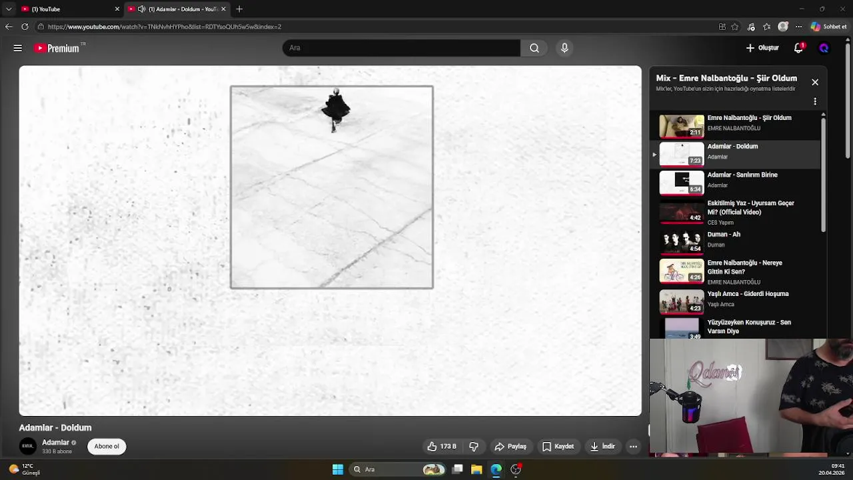Click the Edge icon on taskbar
Screen dimensions: 853x480
click(x=496, y=469)
